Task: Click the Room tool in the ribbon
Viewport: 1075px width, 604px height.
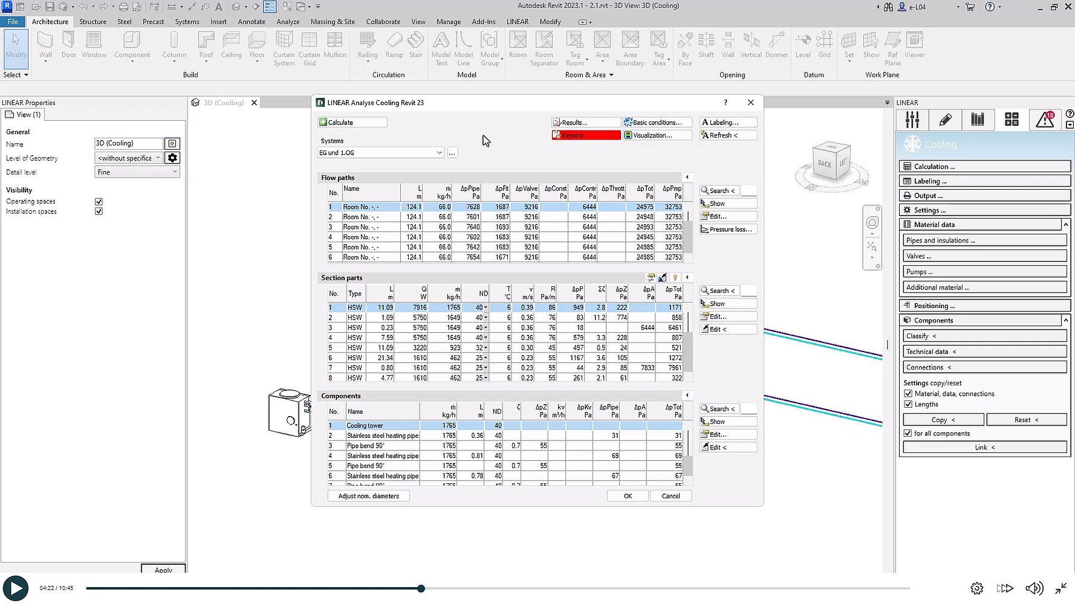Action: coord(518,45)
